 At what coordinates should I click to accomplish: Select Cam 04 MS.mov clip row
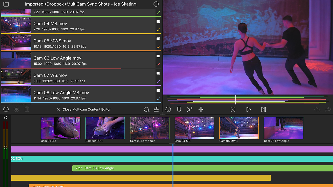pyautogui.click(x=81, y=26)
